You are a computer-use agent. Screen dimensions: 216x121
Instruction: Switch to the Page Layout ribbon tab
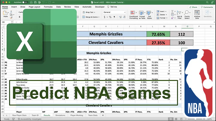(34, 7)
